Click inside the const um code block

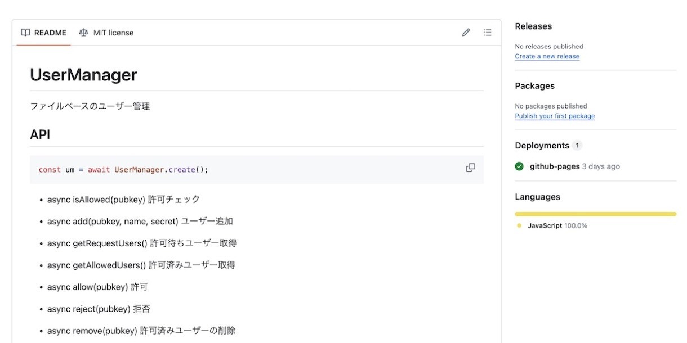coord(225,170)
